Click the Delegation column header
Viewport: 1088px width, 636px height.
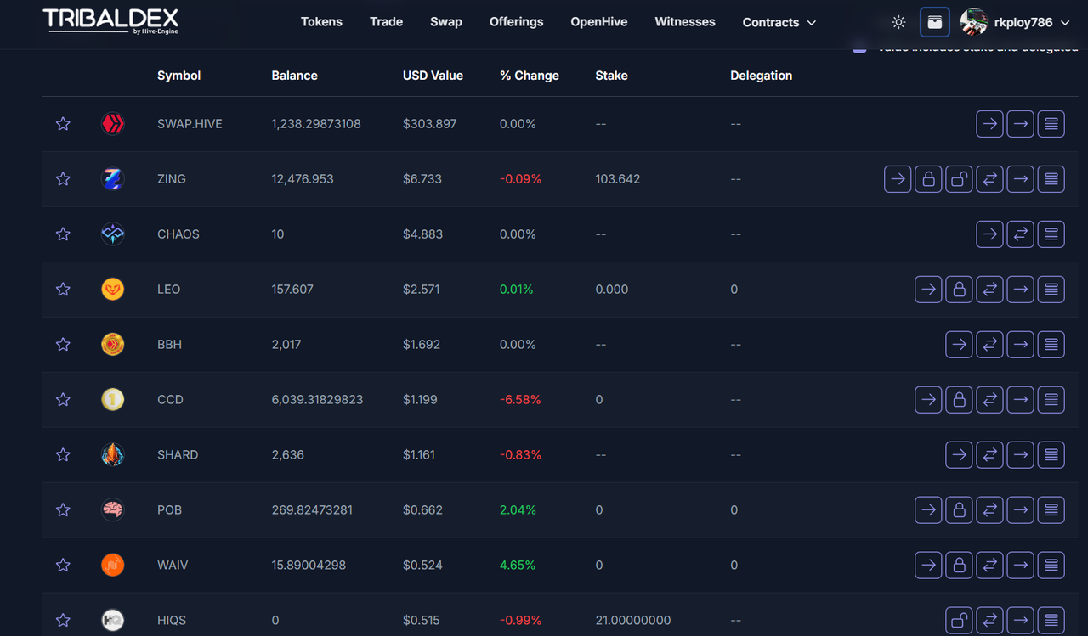761,76
